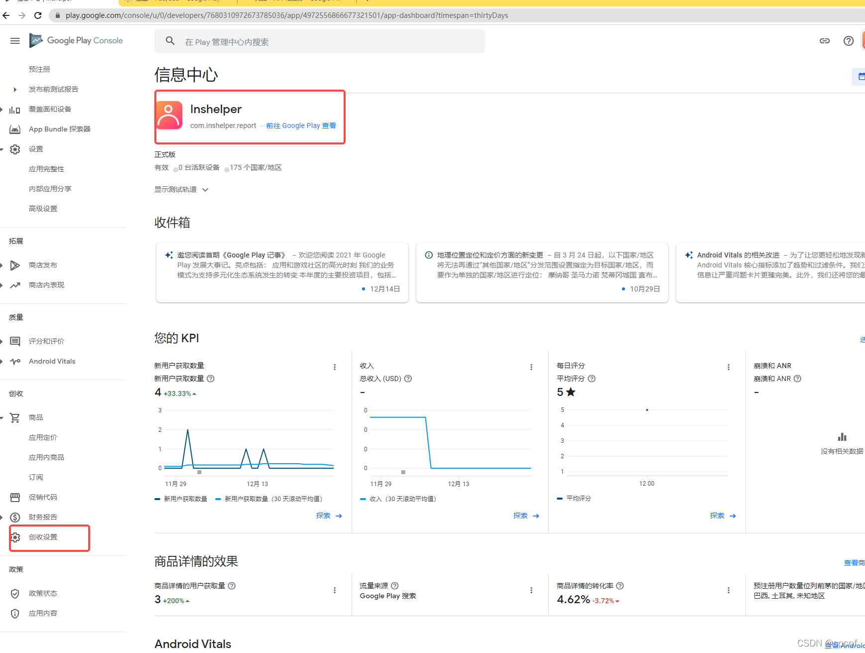865x653 pixels.
Task: Click the browser address bar URL
Action: pyautogui.click(x=287, y=15)
